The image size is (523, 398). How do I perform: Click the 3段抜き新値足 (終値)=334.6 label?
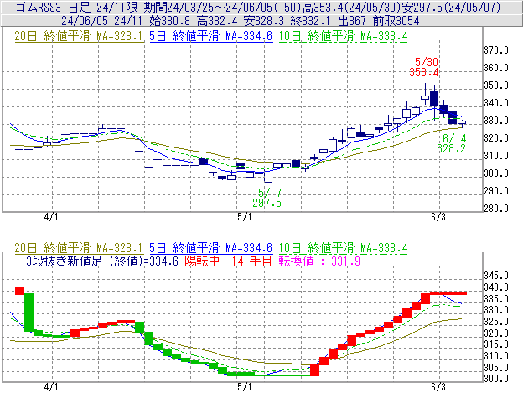102,261
